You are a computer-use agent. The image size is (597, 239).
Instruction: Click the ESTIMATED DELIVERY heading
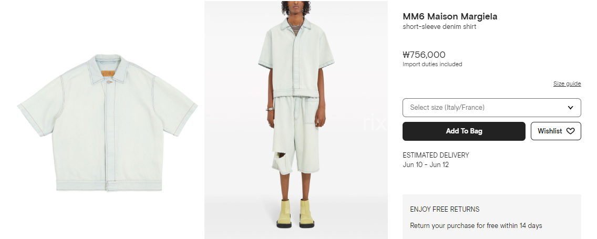coord(436,155)
